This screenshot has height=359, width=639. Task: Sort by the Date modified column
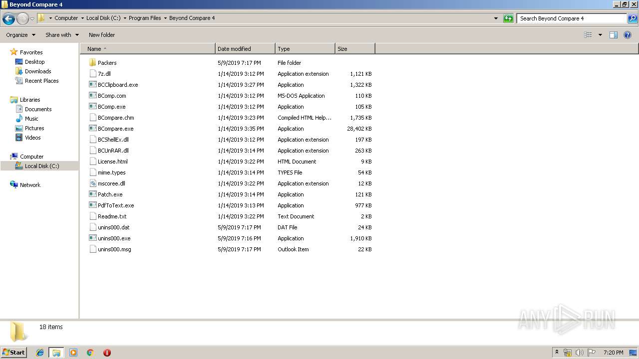click(245, 49)
